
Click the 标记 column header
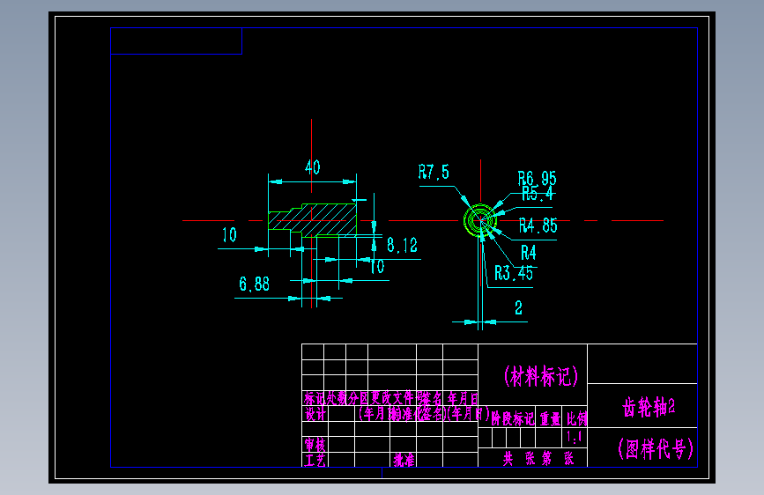pyautogui.click(x=315, y=398)
